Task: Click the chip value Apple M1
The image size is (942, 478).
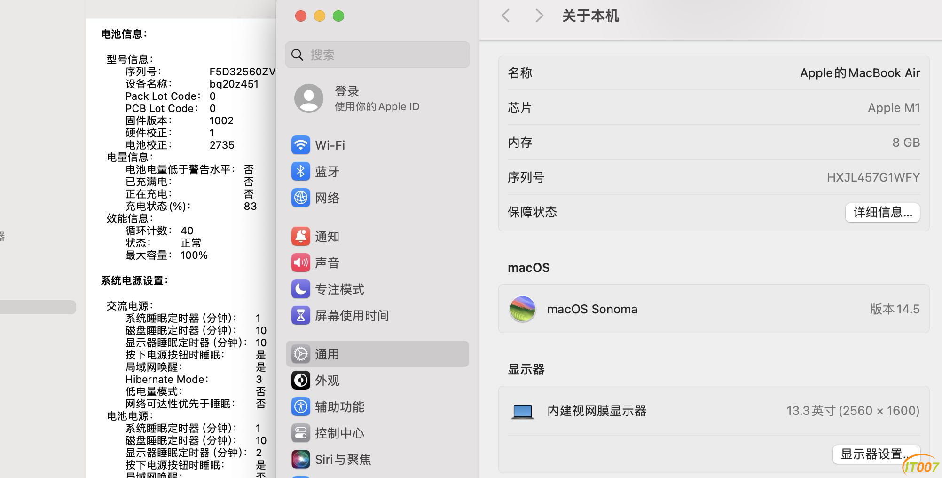Action: (x=894, y=108)
